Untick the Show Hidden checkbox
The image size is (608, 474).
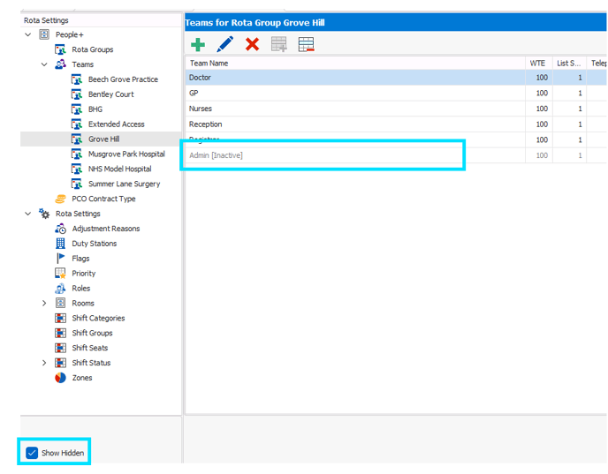[x=32, y=453]
